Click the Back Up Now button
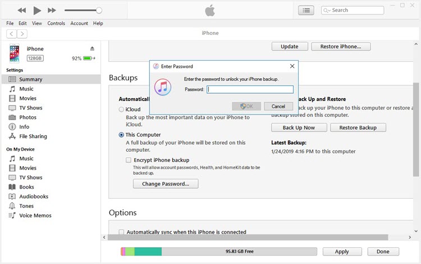Screen dimensions: 421x264 pyautogui.click(x=299, y=128)
